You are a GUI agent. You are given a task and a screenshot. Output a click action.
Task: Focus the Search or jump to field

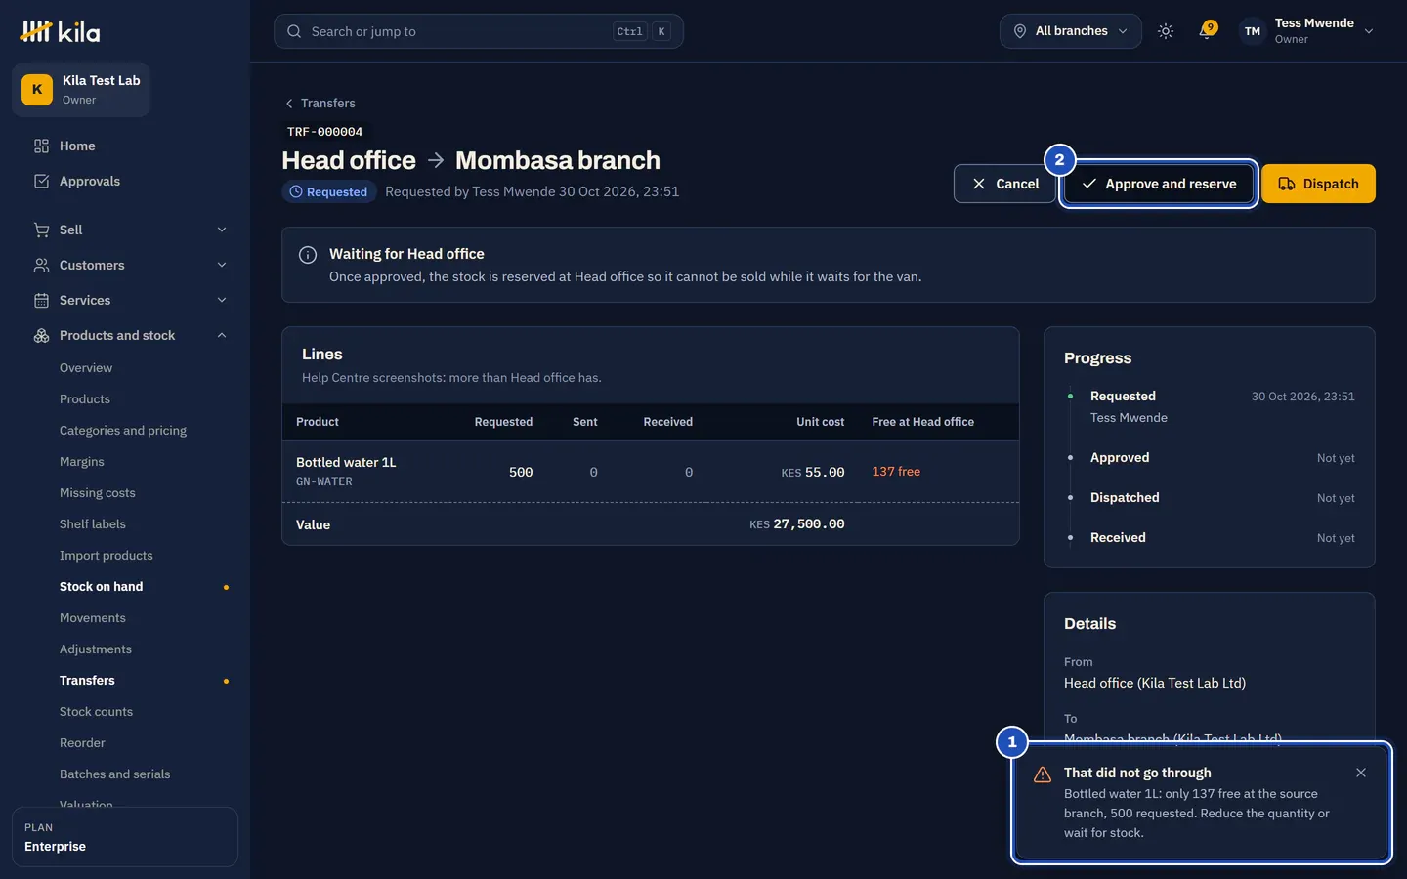click(x=479, y=31)
